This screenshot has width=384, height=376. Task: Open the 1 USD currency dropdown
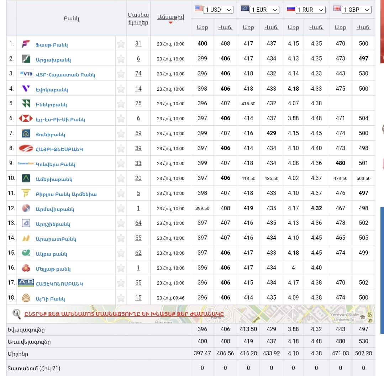point(218,10)
